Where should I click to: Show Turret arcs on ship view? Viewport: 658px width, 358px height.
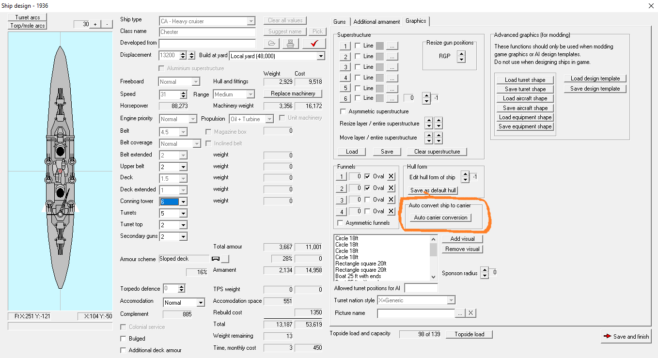(x=28, y=17)
